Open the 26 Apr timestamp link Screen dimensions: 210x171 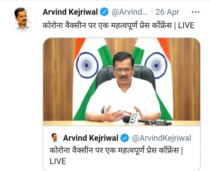point(167,12)
